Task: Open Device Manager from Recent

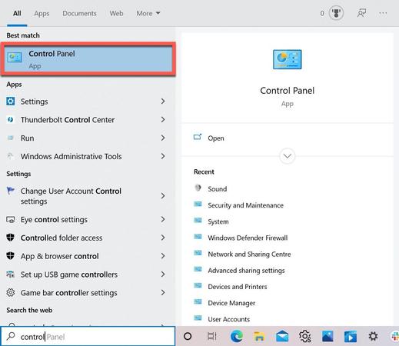Action: click(231, 303)
